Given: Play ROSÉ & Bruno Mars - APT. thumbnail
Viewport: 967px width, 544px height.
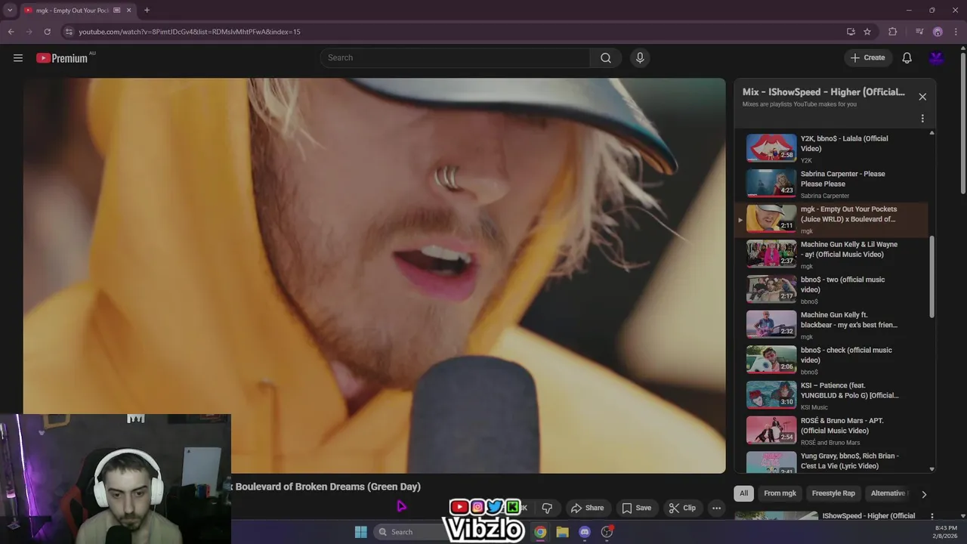Looking at the screenshot, I should (x=771, y=430).
